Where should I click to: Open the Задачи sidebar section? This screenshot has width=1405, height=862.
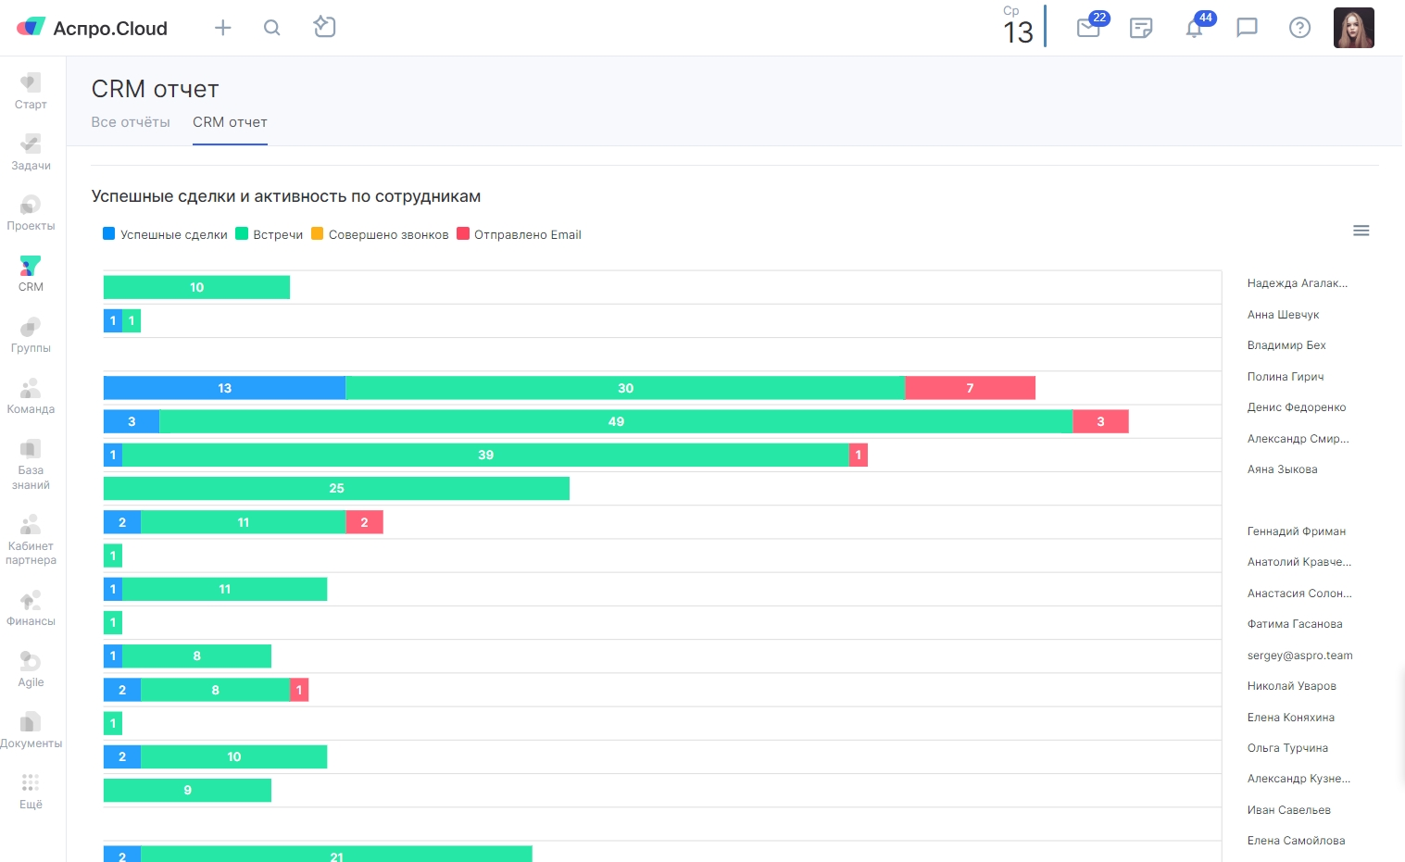pos(31,152)
